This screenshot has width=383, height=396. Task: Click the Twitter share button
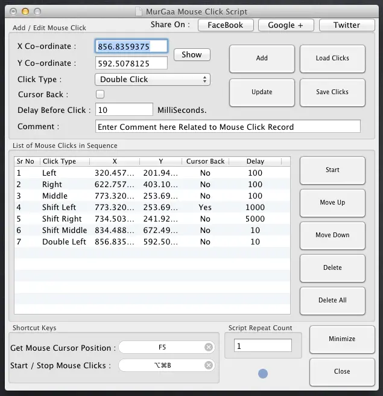(346, 25)
